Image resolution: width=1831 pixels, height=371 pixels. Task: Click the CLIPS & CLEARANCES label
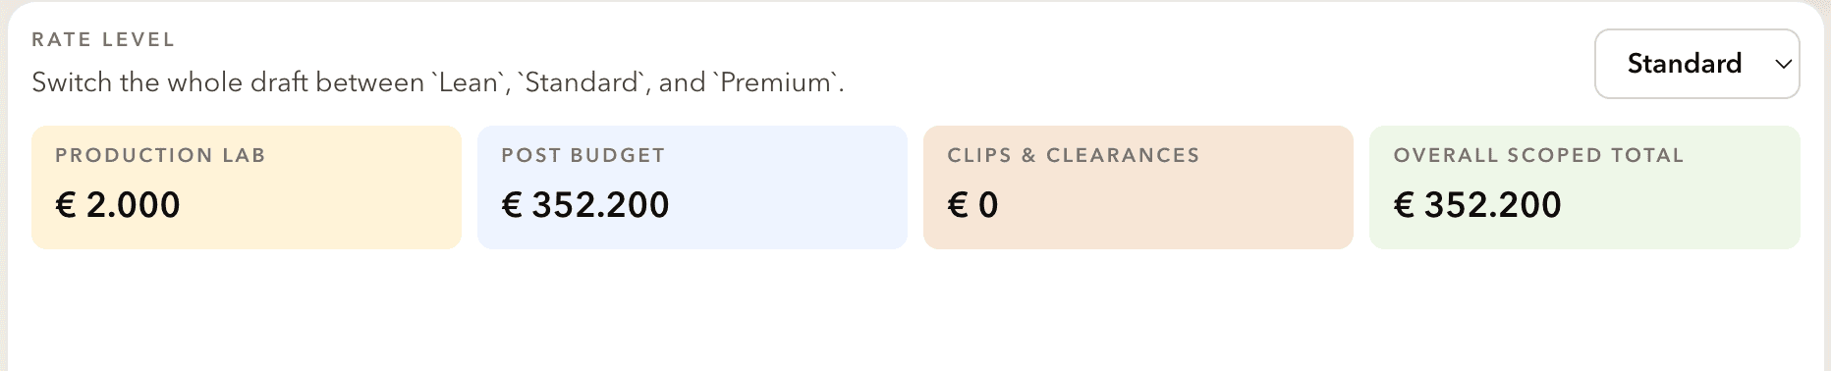(x=1074, y=155)
